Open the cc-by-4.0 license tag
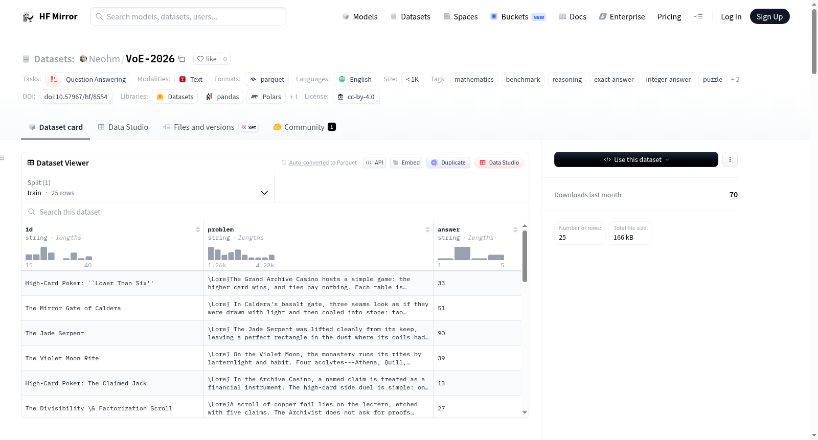 pyautogui.click(x=356, y=97)
